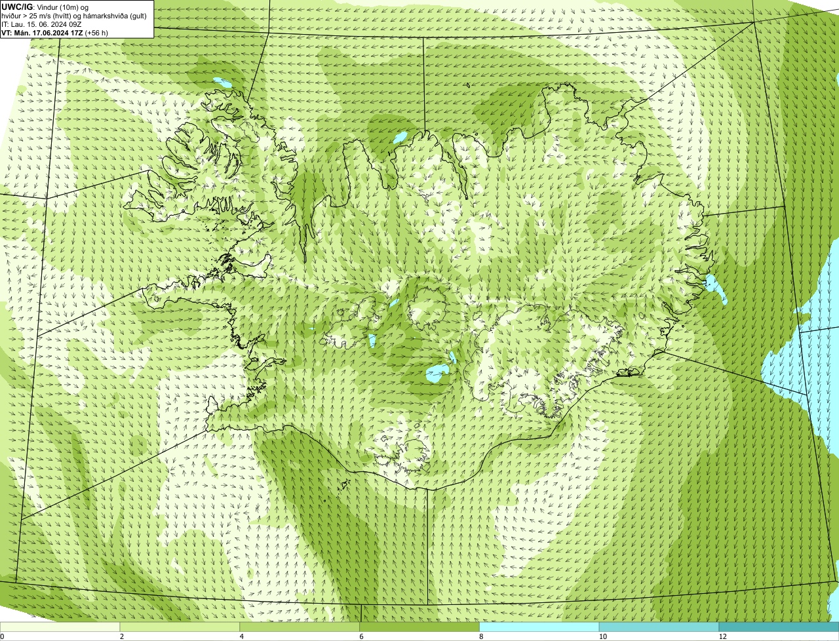839x641 pixels.
Task: Click the scale label '2' under color bar
Action: [x=121, y=636]
